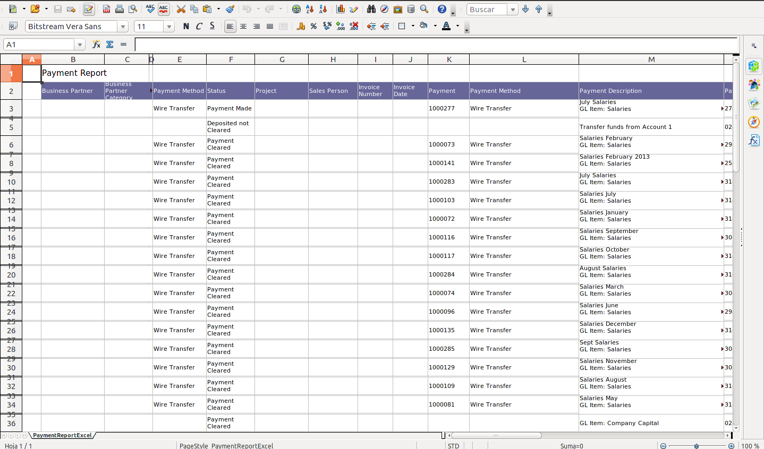This screenshot has height=449, width=764.
Task: Open the Navigator in the sidebar
Action: tap(754, 122)
